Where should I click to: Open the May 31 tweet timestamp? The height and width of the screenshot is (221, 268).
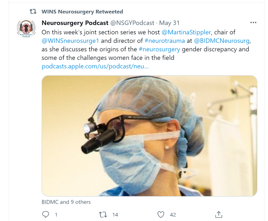(169, 23)
